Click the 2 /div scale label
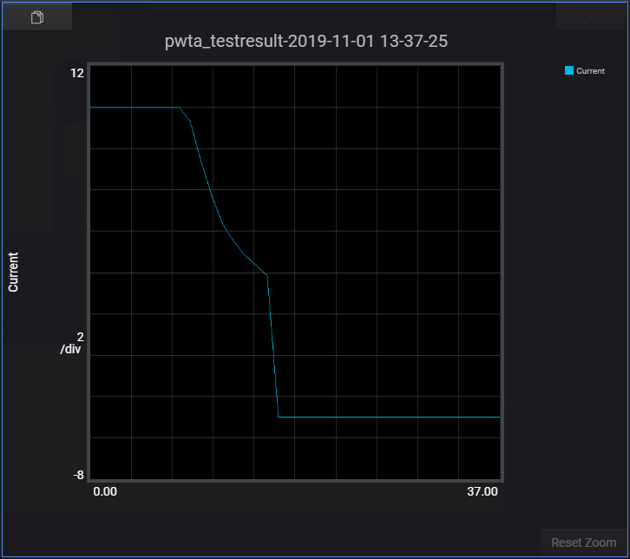This screenshot has height=559, width=630. tap(71, 343)
